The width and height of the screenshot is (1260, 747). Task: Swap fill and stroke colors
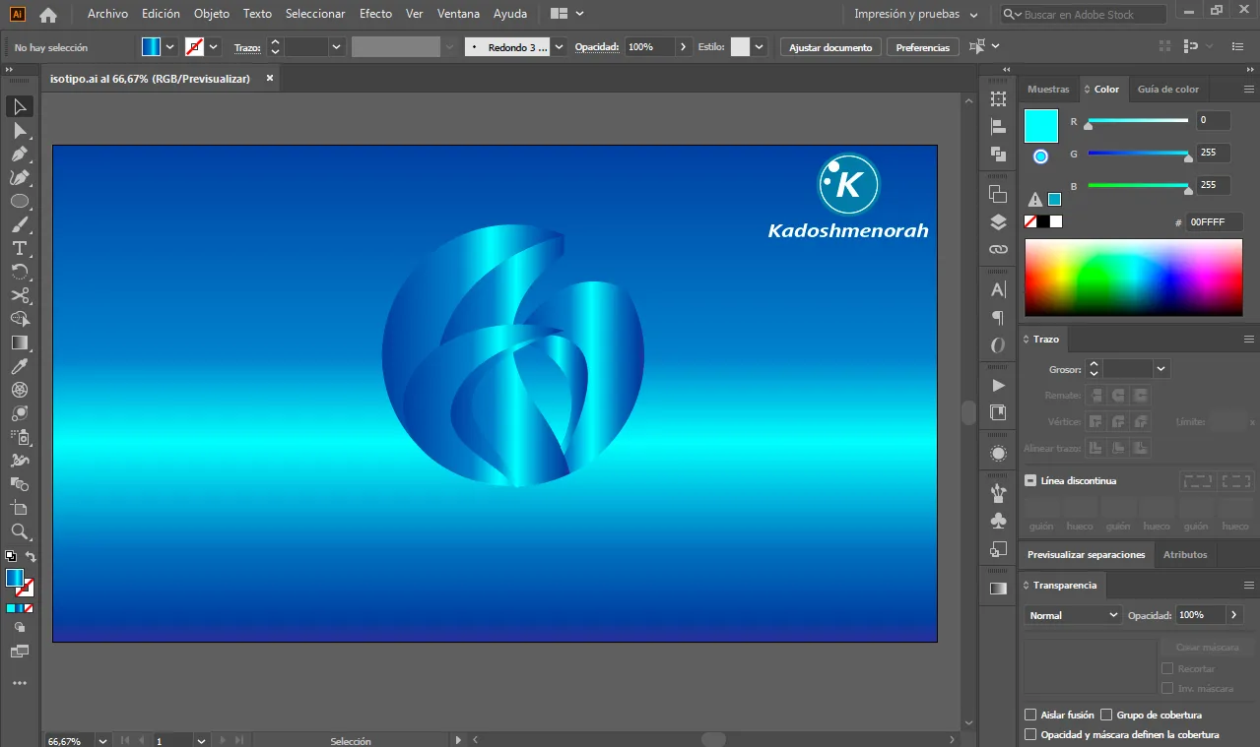coord(31,557)
